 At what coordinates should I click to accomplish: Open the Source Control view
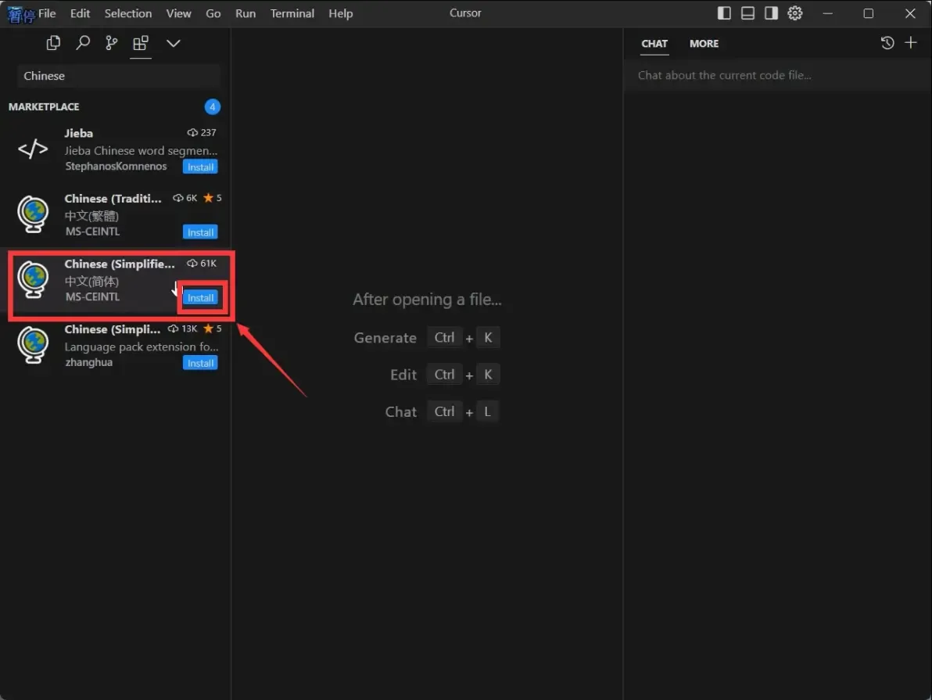tap(111, 43)
